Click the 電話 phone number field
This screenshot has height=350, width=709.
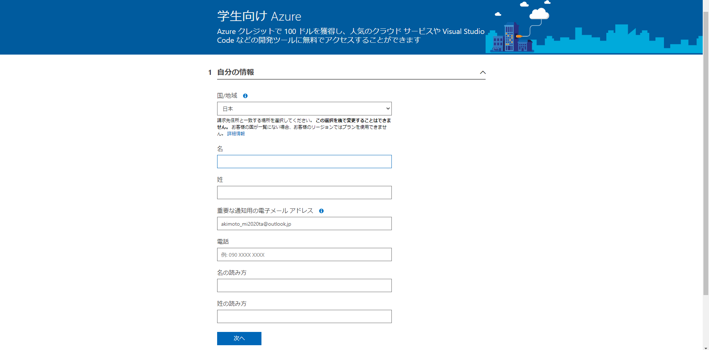pyautogui.click(x=304, y=254)
